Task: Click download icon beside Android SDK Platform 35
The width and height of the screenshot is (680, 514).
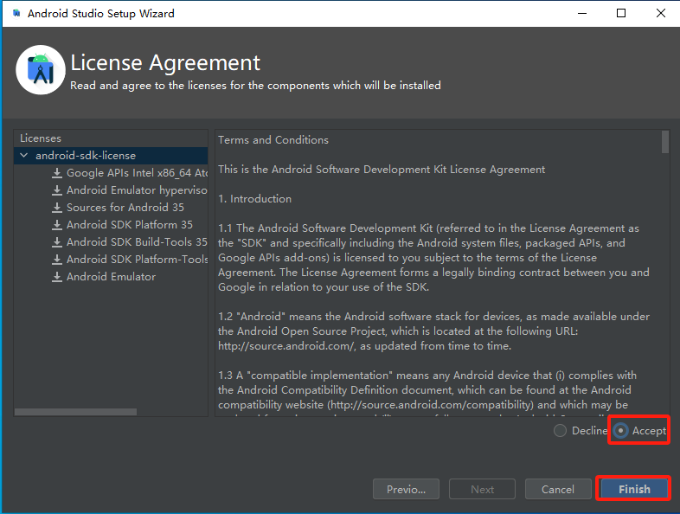Action: pyautogui.click(x=57, y=225)
